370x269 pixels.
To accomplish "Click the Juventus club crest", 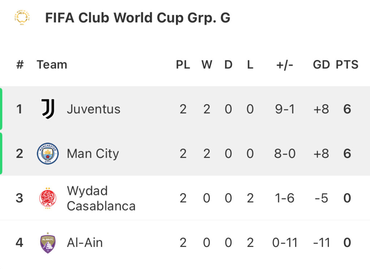I will coord(48,109).
